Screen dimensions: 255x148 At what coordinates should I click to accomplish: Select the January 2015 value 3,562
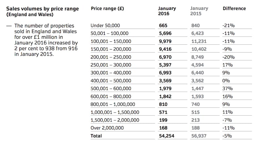[x=198, y=81]
